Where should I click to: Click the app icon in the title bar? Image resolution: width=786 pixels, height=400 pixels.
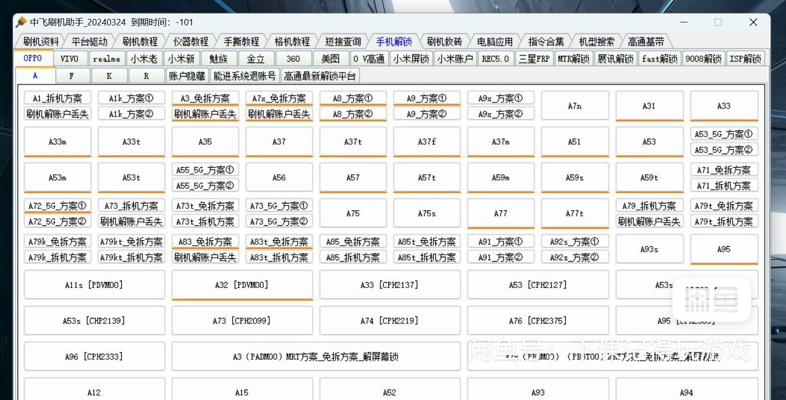coord(21,22)
